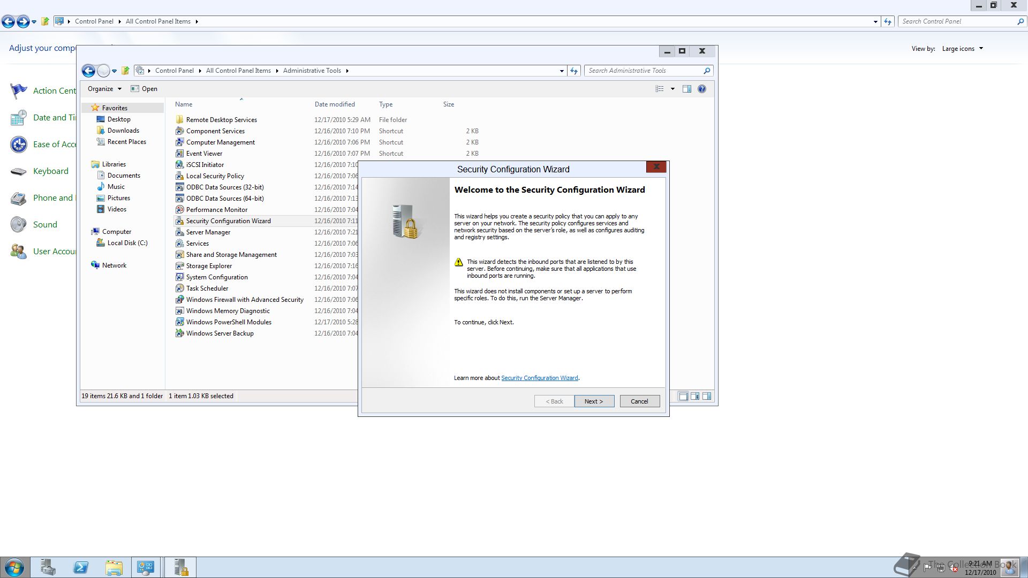Select ODBC Data Sources (64-bit) icon
This screenshot has width=1028, height=578.
(180, 198)
